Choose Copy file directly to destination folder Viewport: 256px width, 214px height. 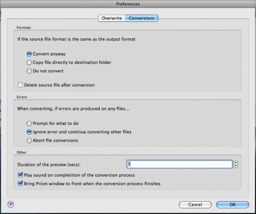(29, 62)
